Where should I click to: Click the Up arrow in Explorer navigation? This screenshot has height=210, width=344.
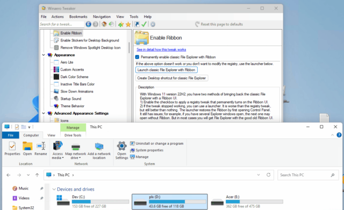[37, 175]
